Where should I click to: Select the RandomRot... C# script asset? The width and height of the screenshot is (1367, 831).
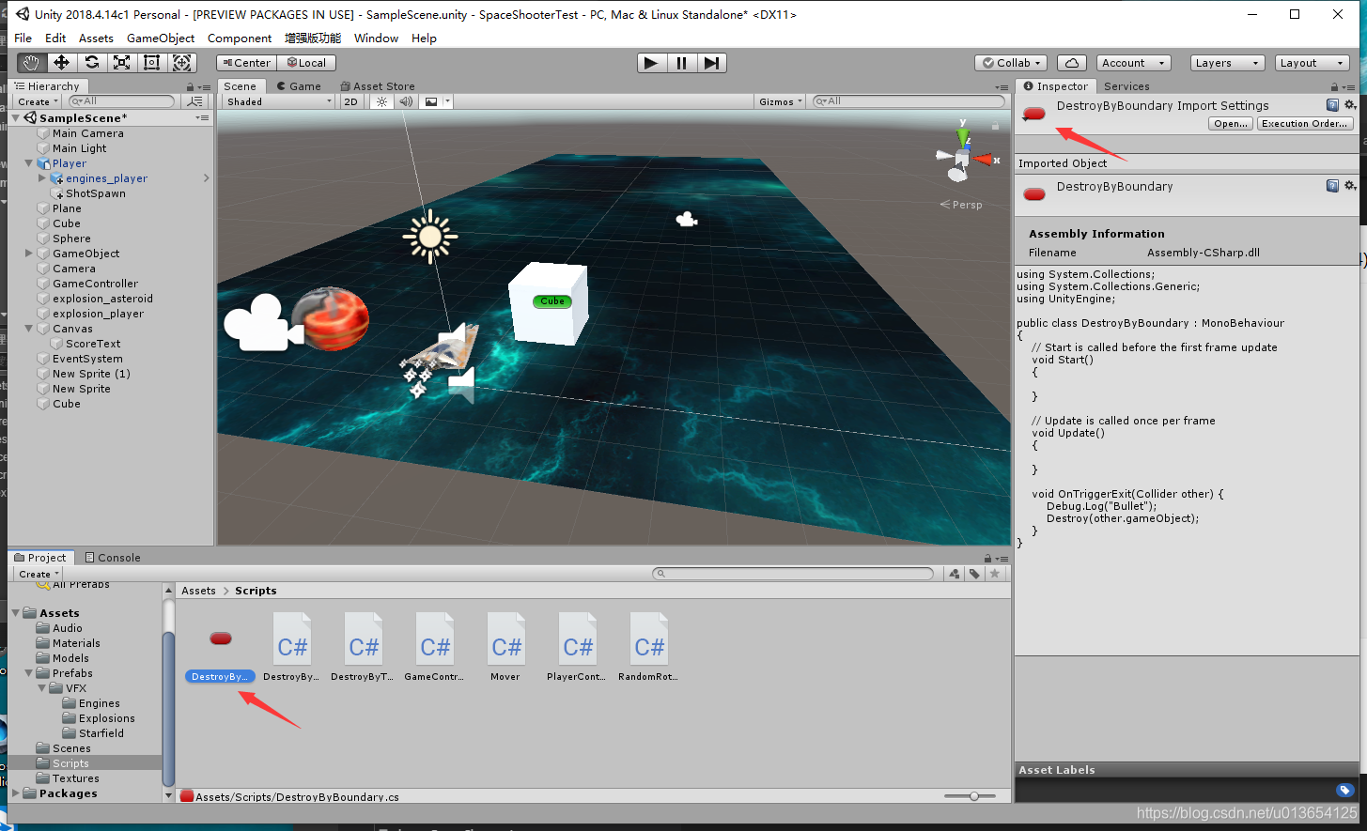click(x=648, y=647)
